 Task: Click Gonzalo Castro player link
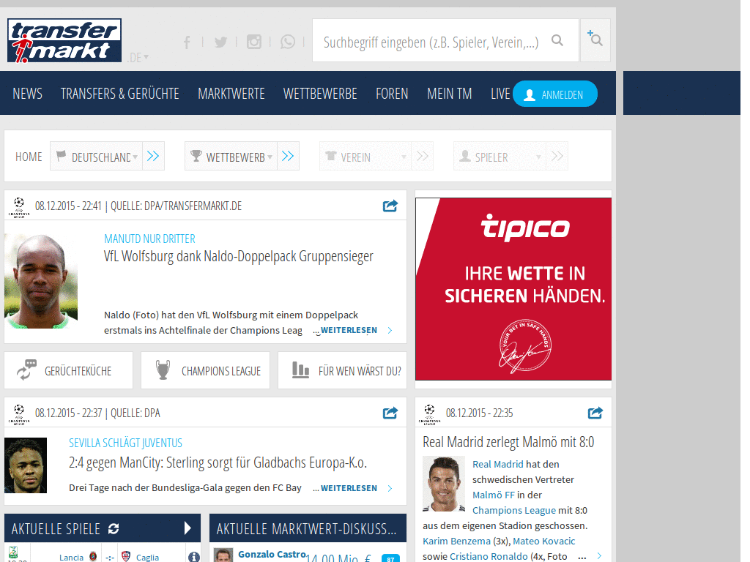272,555
